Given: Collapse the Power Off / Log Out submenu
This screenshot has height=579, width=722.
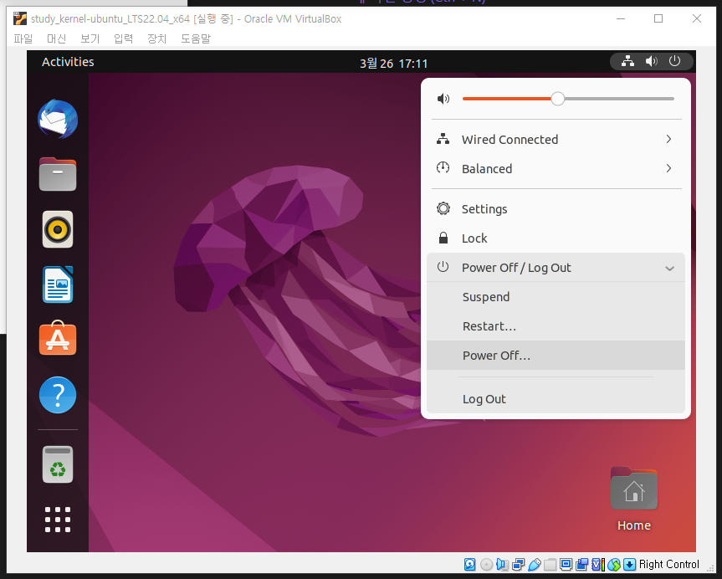Looking at the screenshot, I should (x=668, y=268).
